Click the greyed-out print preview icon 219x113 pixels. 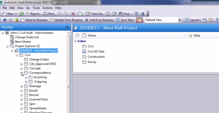(66, 14)
